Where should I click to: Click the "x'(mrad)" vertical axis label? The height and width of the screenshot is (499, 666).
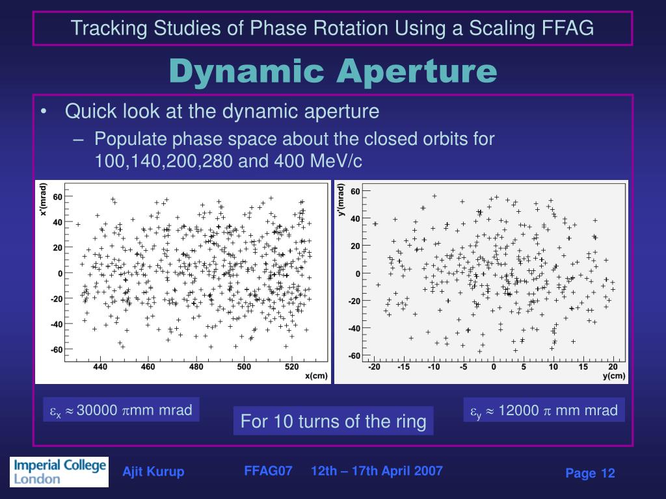[43, 199]
